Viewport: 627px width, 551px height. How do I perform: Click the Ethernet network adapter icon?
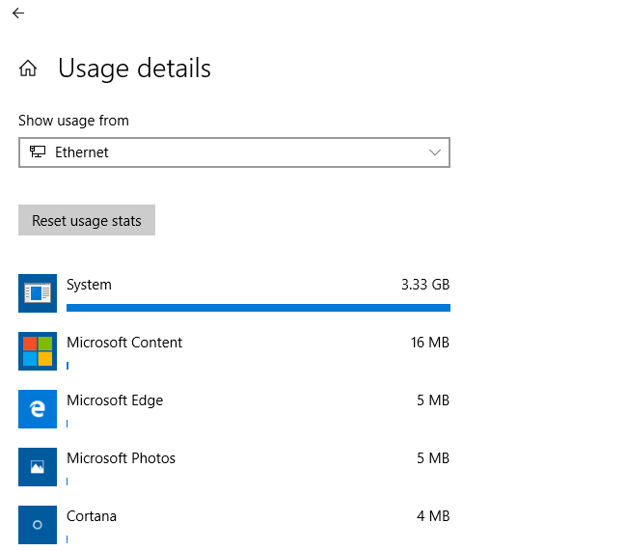[x=38, y=152]
